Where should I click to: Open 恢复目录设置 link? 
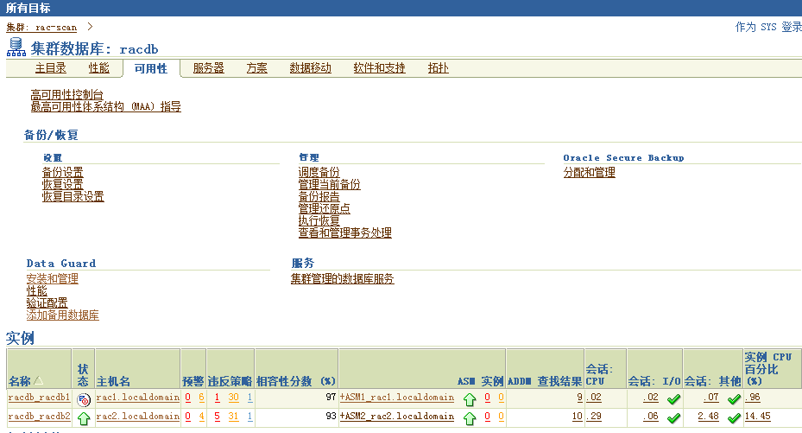[73, 196]
